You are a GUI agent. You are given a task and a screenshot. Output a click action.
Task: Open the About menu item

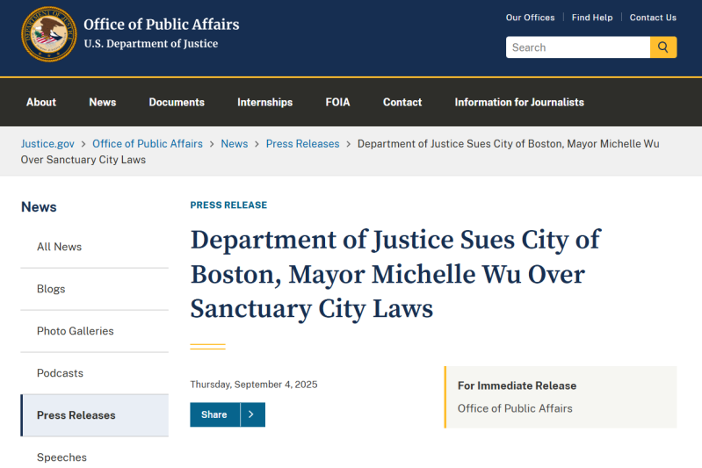(x=41, y=102)
